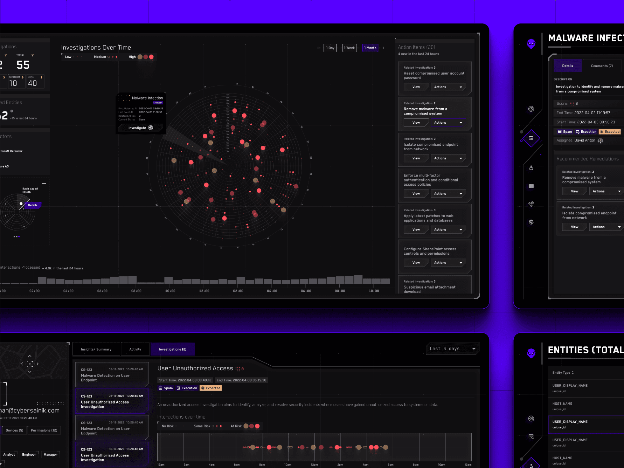Switch time range to 1 Week

(349, 48)
